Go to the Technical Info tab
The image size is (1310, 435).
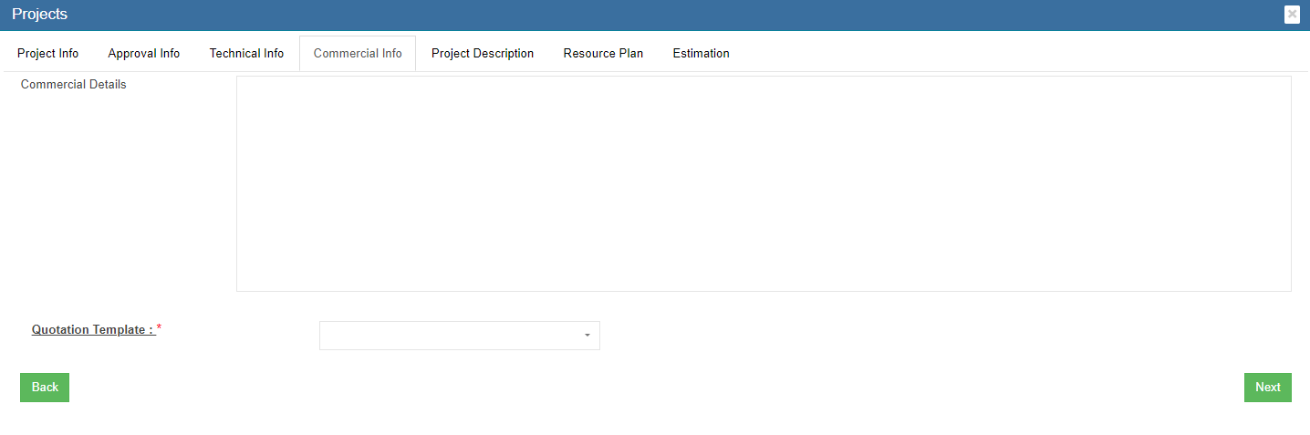pyautogui.click(x=246, y=54)
